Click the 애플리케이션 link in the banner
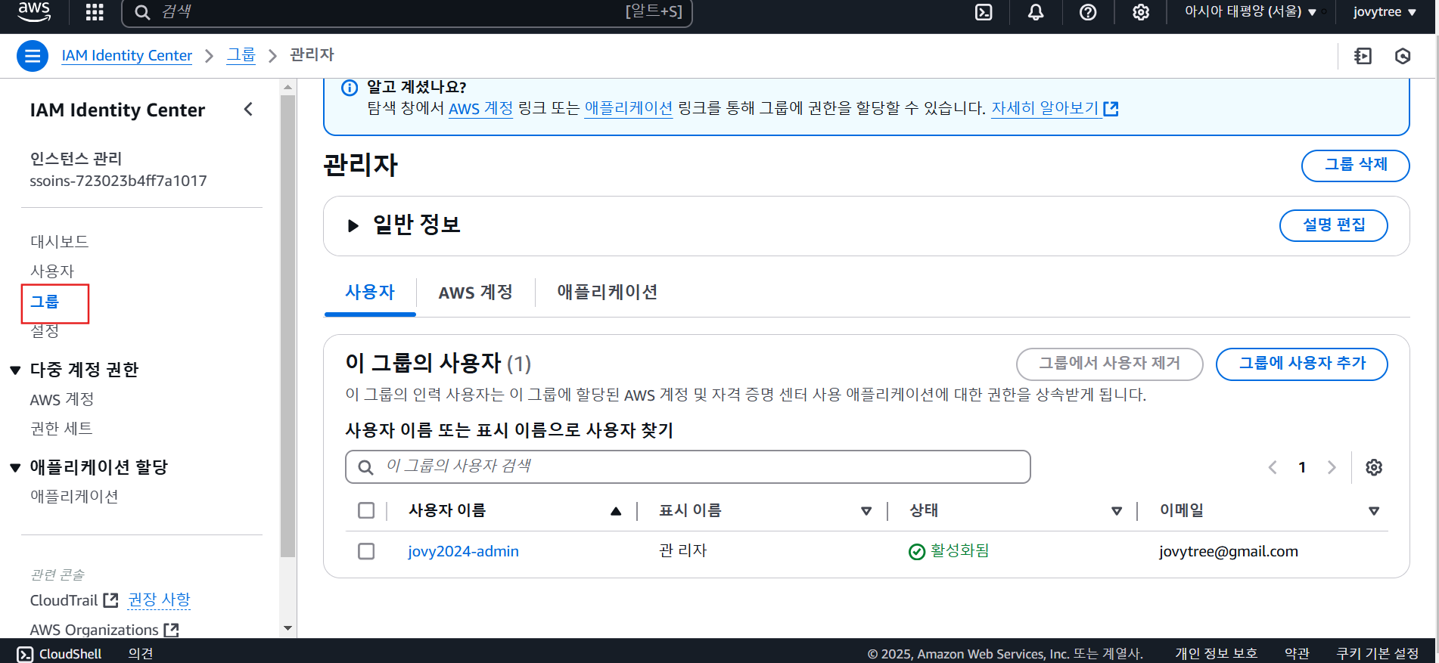 point(629,108)
